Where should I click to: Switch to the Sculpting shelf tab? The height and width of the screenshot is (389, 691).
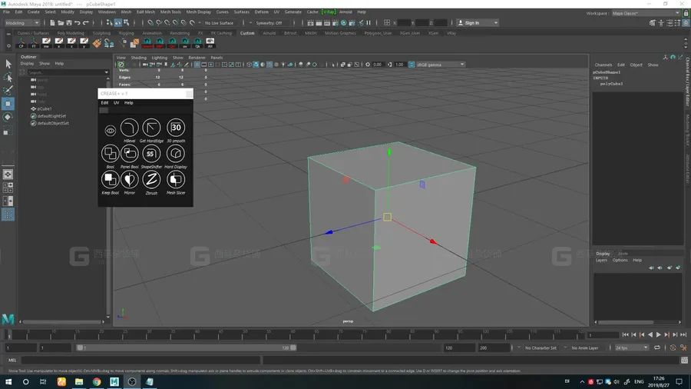point(101,33)
